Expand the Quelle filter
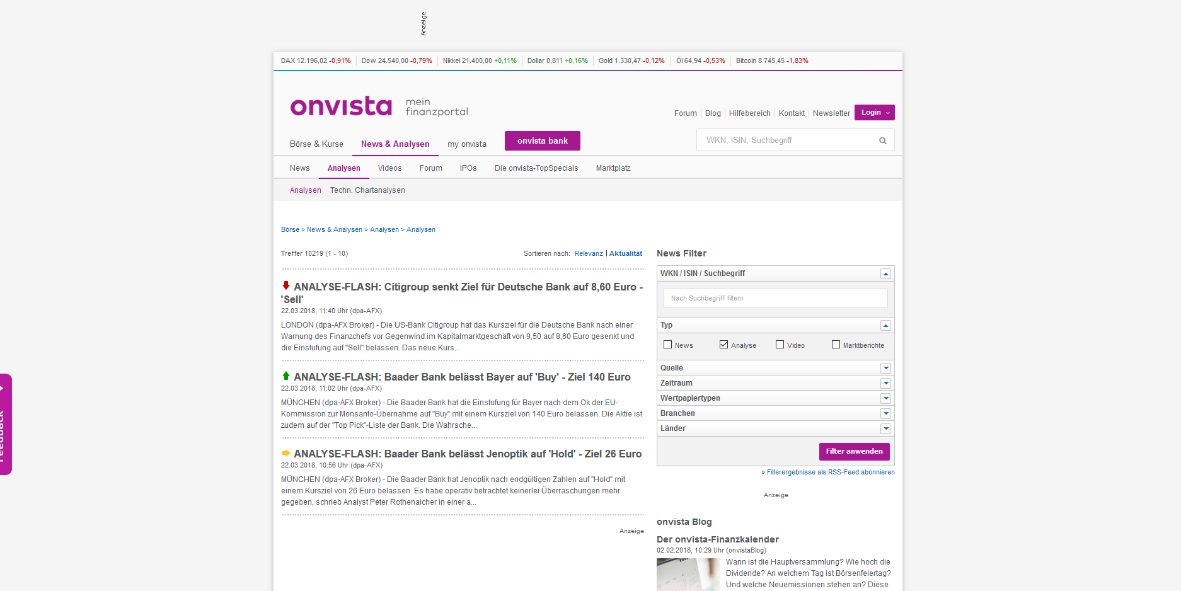 885,368
